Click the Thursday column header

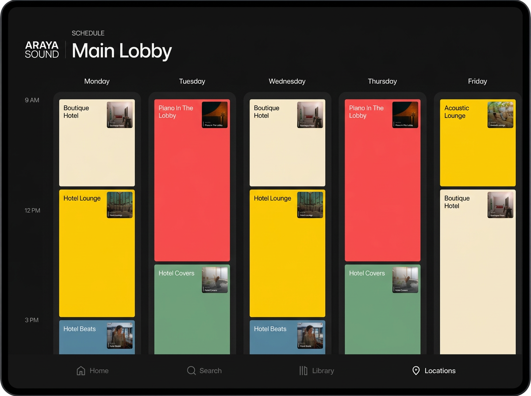382,81
